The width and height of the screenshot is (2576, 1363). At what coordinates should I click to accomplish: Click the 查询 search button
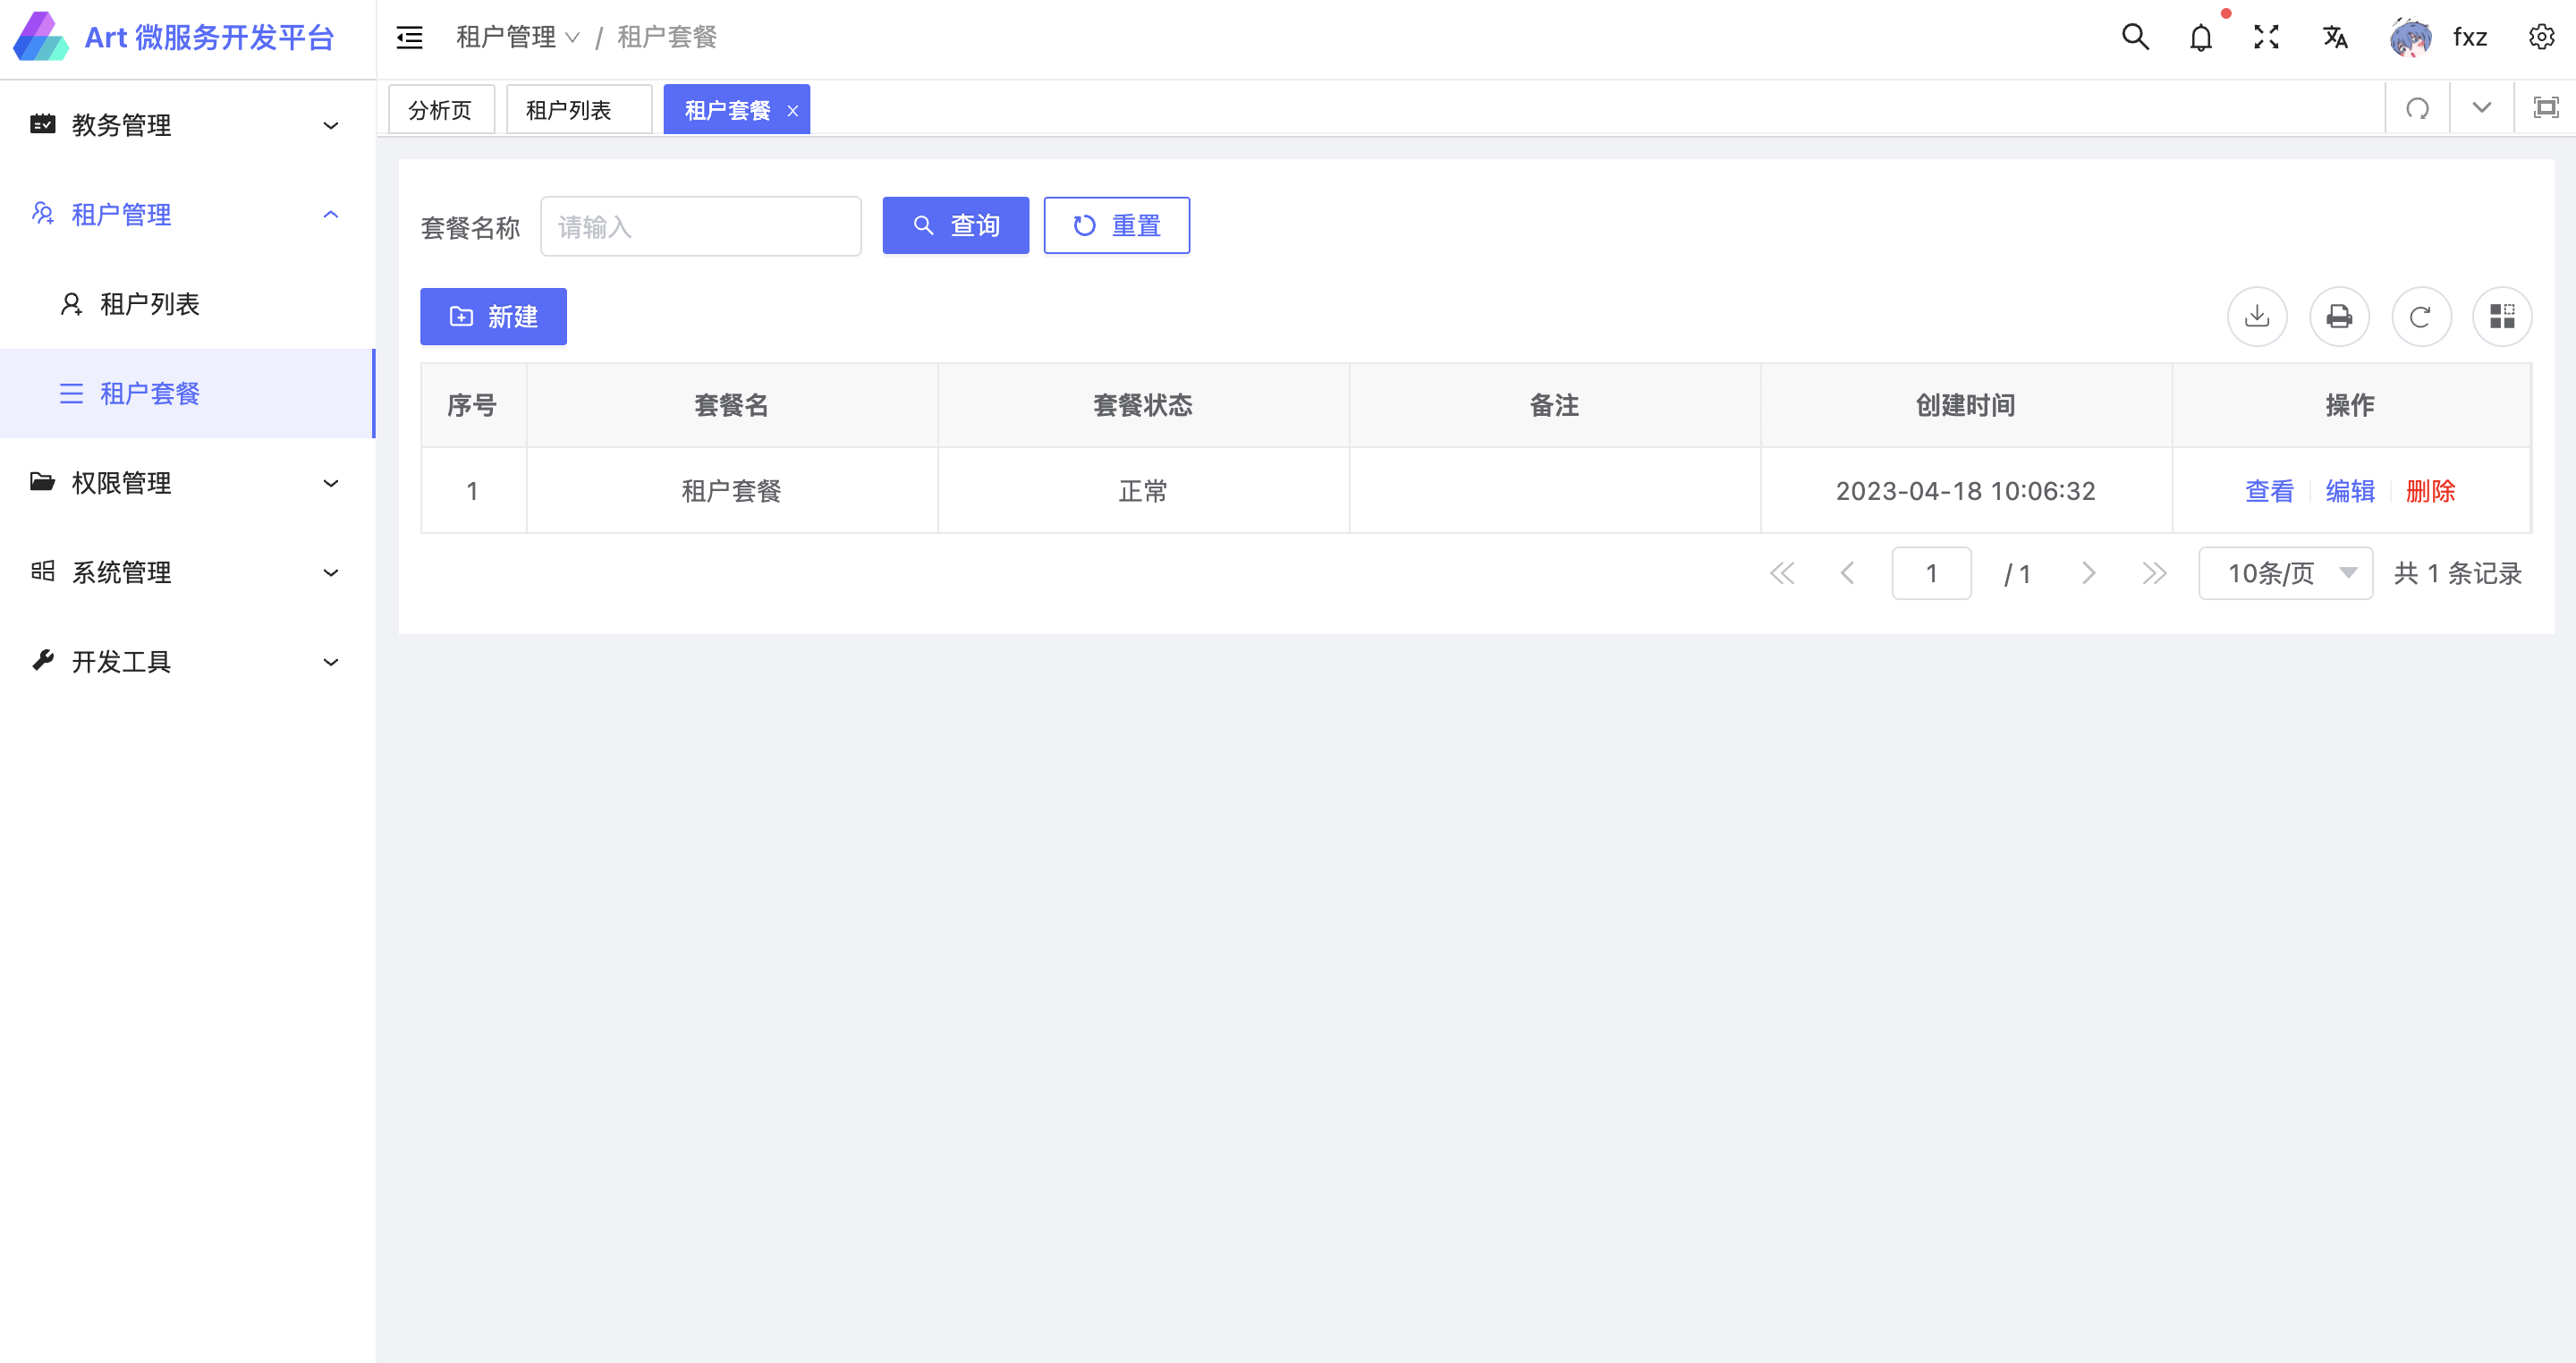point(955,226)
